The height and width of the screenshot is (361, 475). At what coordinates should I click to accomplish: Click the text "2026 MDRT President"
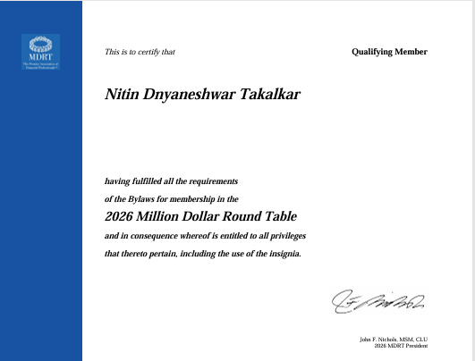point(401,346)
